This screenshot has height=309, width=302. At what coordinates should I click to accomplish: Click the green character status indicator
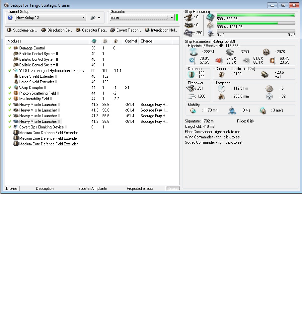pyautogui.click(x=177, y=17)
